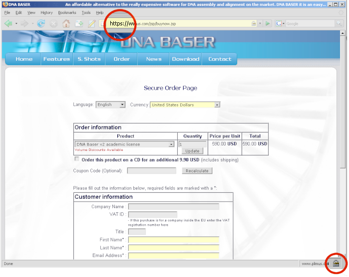Click the Last Name field

click(x=174, y=248)
